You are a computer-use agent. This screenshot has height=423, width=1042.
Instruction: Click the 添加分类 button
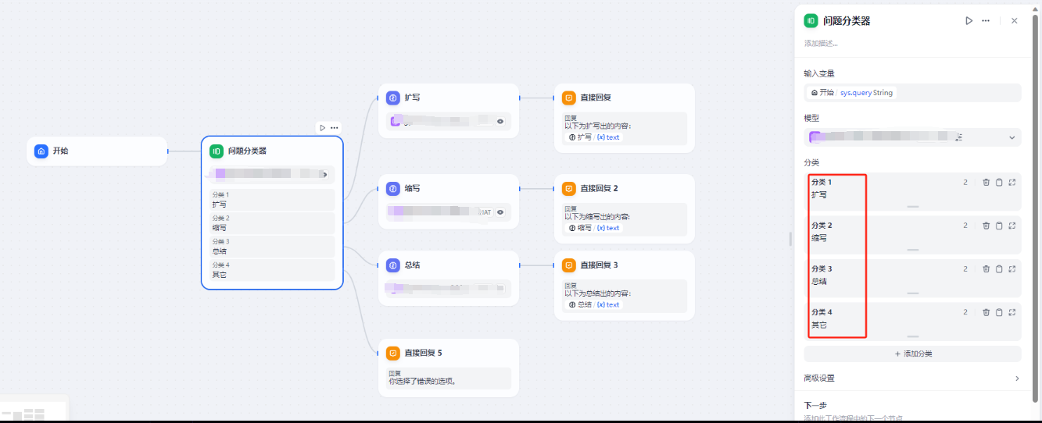[x=912, y=354]
